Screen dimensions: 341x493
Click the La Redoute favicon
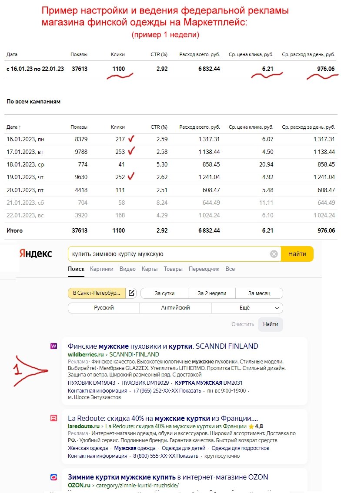coord(54,418)
